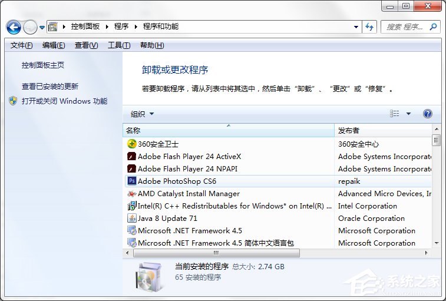The width and height of the screenshot is (446, 301).
Task: Select 360安全卫士 program icon
Action: (x=131, y=144)
